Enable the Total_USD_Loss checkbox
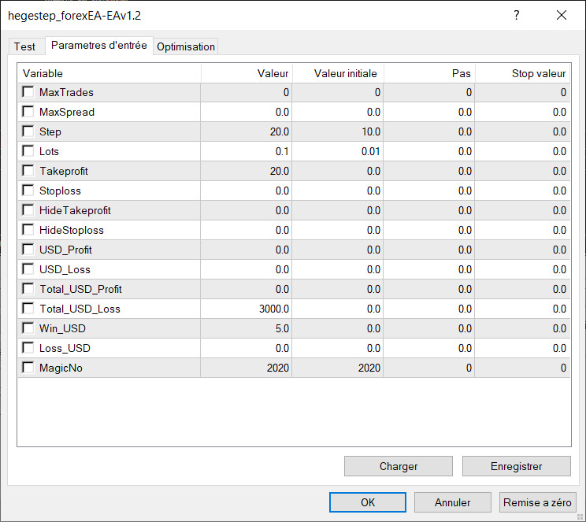586x522 pixels. pyautogui.click(x=28, y=309)
